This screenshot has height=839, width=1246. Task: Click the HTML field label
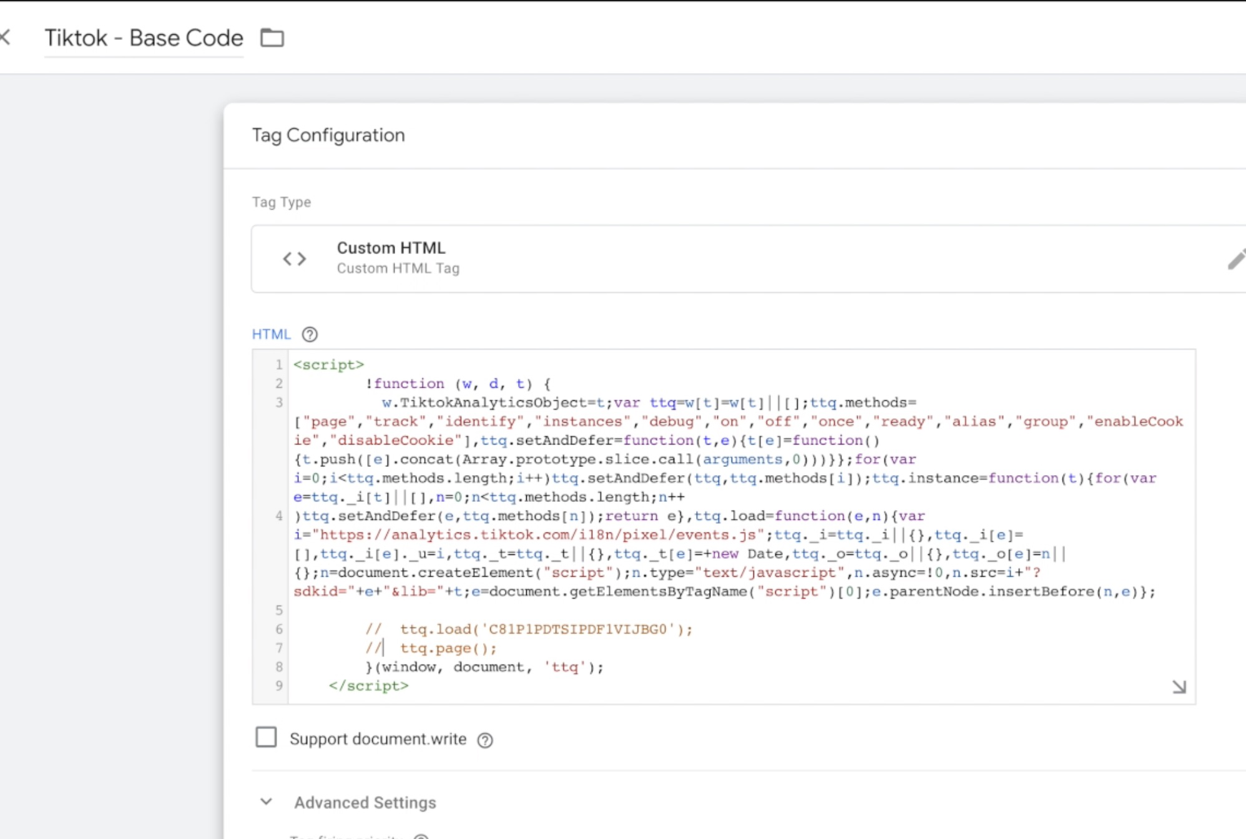tap(271, 335)
